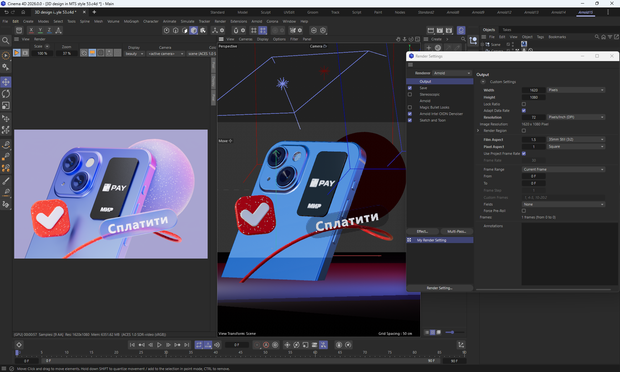Image resolution: width=620 pixels, height=372 pixels.
Task: Enable the Lock Ratio checkbox
Action: point(524,104)
